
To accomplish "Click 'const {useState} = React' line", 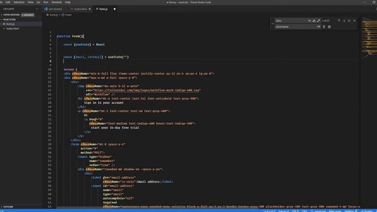I will pyautogui.click(x=84, y=45).
